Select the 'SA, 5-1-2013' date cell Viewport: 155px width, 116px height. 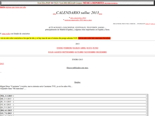(7, 107)
